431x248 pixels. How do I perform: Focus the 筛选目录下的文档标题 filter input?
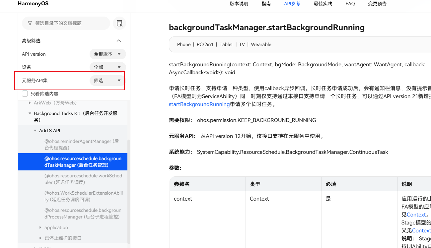(66, 23)
